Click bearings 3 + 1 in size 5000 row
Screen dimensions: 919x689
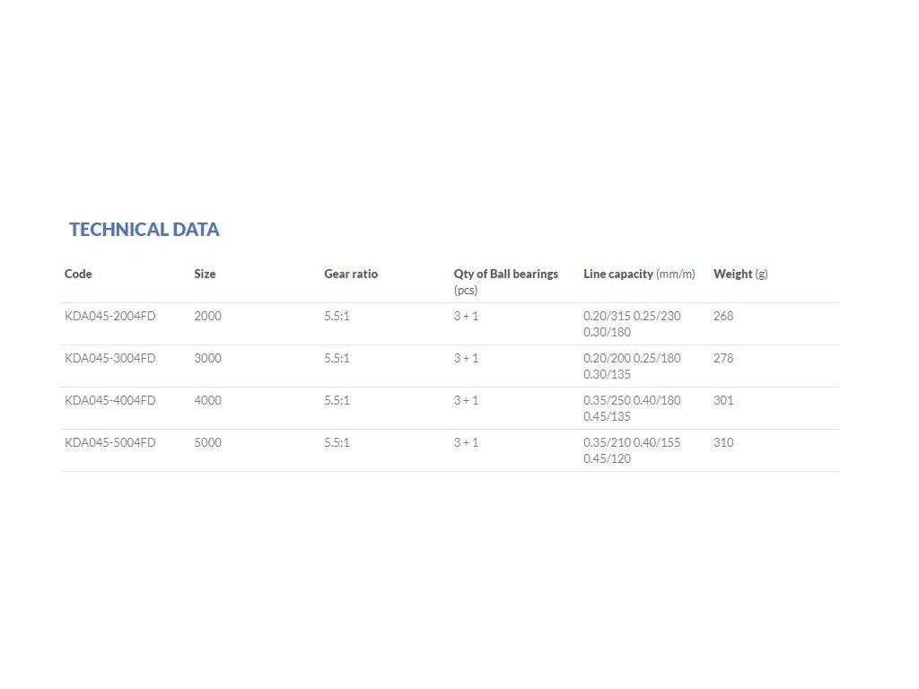[x=466, y=442]
